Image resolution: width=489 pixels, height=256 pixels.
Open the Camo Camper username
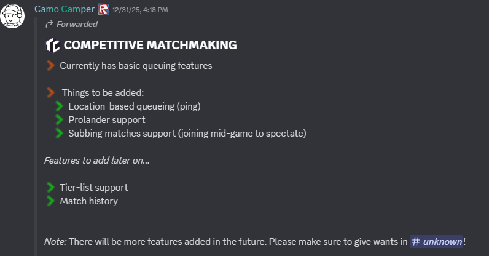point(64,9)
